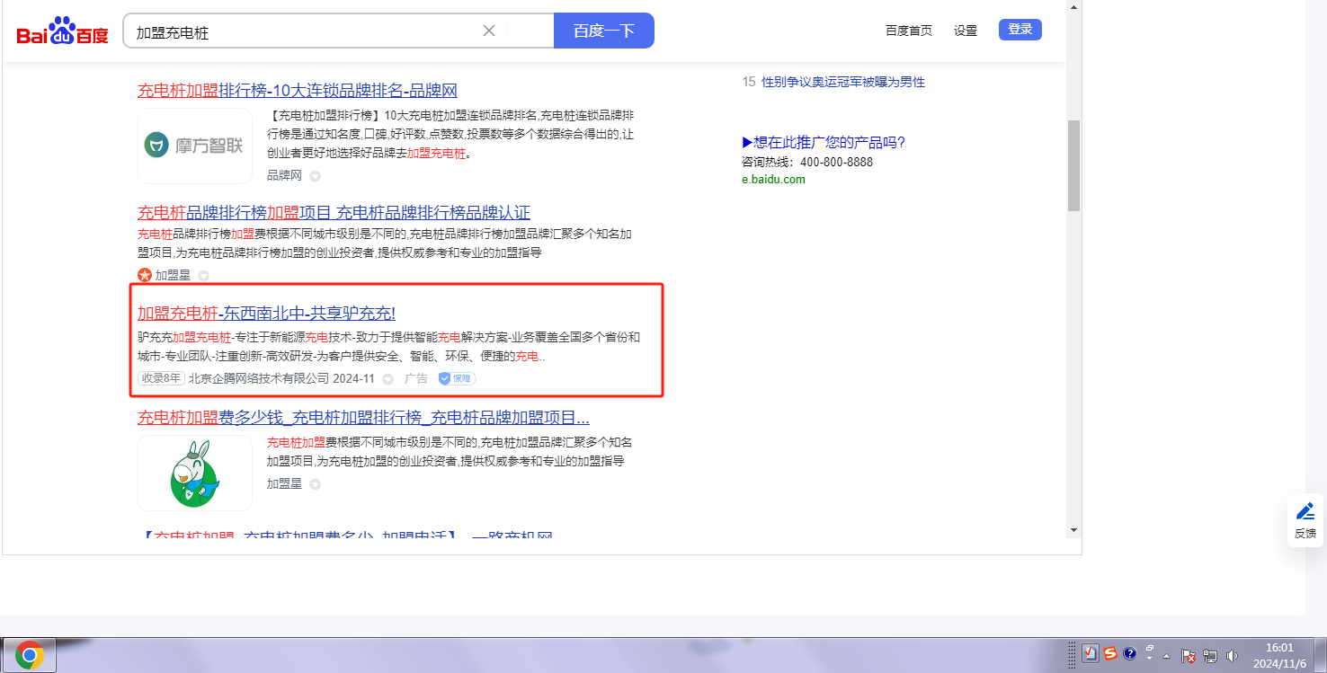Click the 百度一下 search button
Screen dimensions: 1327x673
603,31
